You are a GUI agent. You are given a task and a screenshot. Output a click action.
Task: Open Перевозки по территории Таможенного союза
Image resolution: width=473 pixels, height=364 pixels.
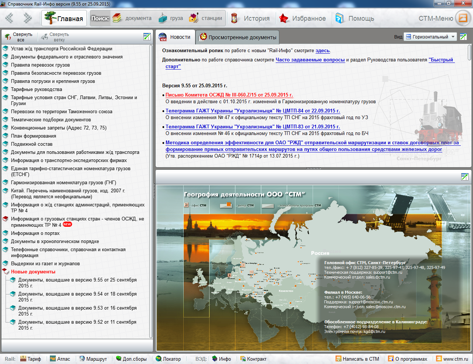tap(61, 111)
